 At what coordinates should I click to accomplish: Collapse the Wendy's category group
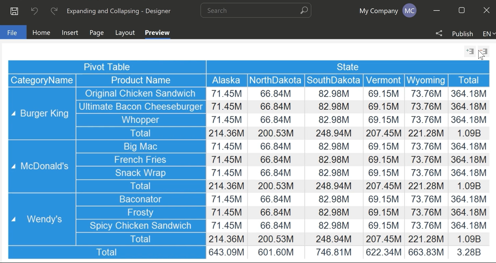pyautogui.click(x=13, y=219)
